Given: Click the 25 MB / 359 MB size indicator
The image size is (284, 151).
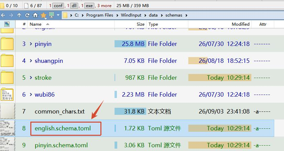Looking at the screenshot, I should 133,6.
